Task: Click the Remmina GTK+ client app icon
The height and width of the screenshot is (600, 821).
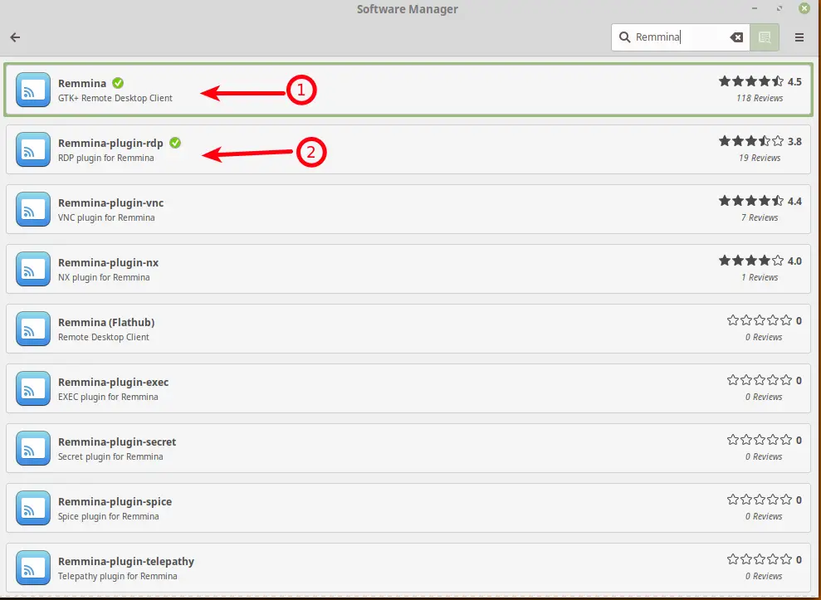Action: [33, 90]
